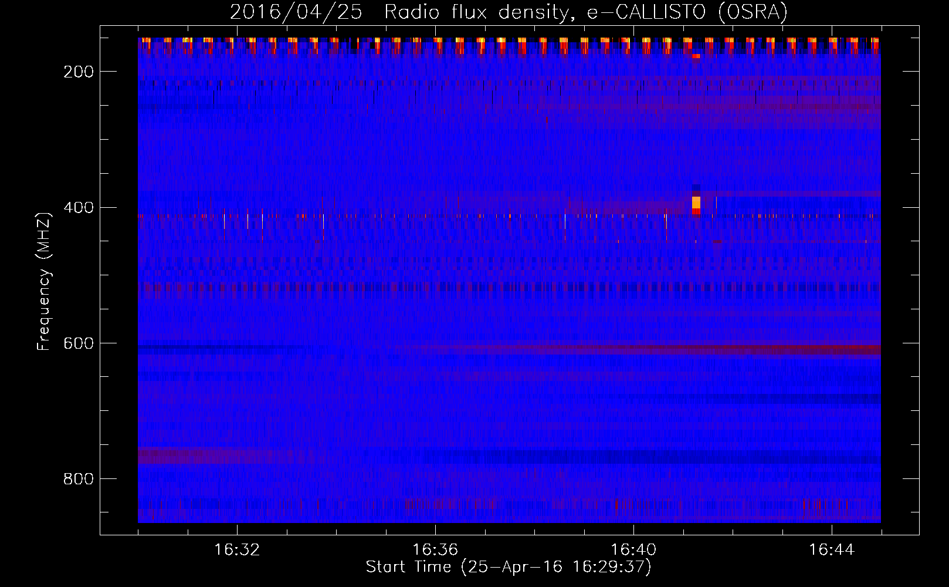Screen dimensions: 949x587
Task: Click the 'Start Time (25-Apr-16 16:29:37)' label
Action: pos(509,567)
